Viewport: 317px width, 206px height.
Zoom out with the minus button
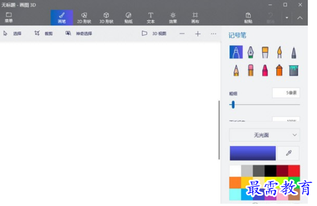(182, 34)
